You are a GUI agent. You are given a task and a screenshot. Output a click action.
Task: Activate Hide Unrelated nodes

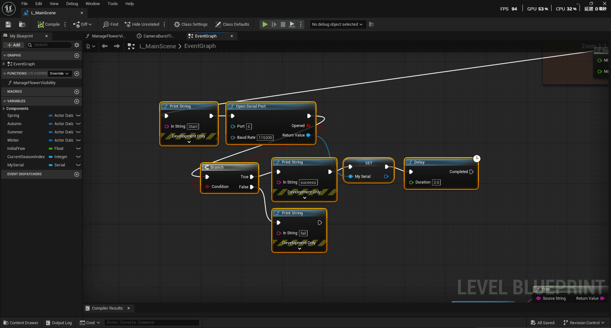(x=141, y=24)
